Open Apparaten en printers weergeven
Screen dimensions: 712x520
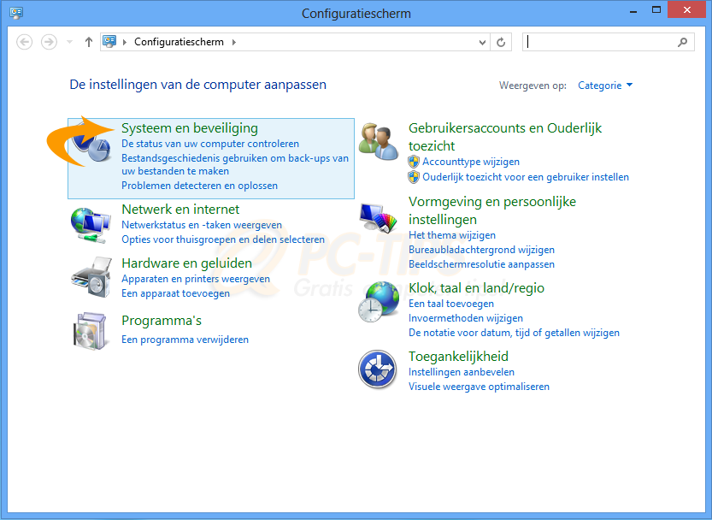196,279
